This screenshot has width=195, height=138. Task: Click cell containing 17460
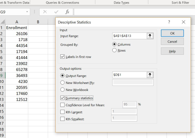click(x=17, y=93)
